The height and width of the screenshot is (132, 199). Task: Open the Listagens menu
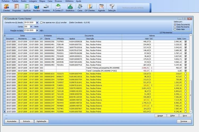[33, 1]
